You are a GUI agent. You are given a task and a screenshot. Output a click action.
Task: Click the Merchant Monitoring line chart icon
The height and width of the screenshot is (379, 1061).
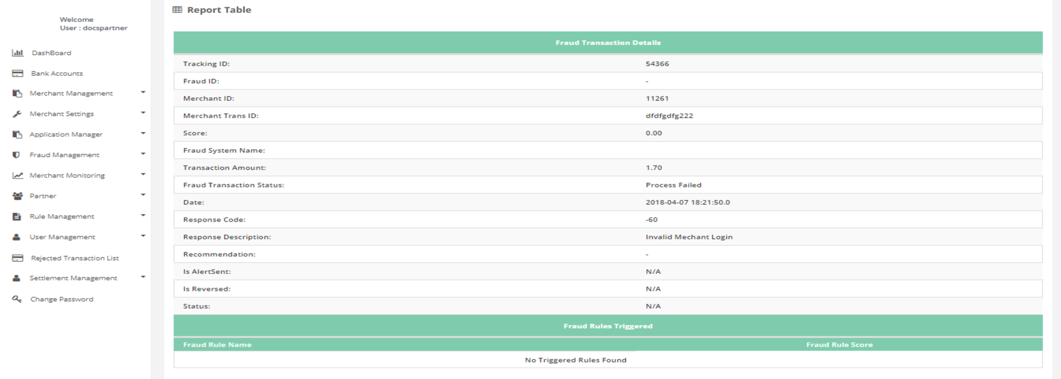point(18,176)
